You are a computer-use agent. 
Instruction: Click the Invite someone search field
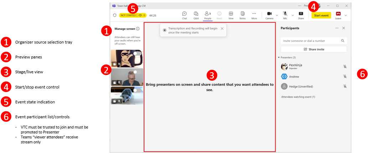pyautogui.click(x=310, y=41)
